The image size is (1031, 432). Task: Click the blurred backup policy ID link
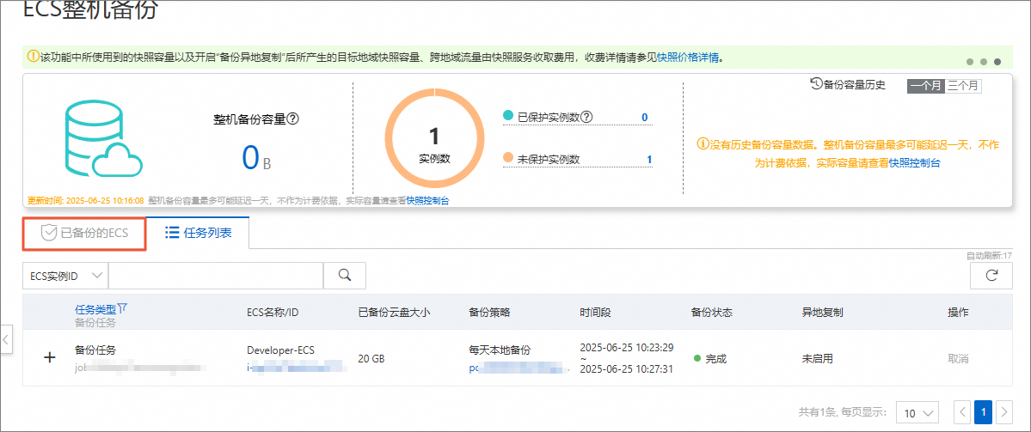click(517, 369)
